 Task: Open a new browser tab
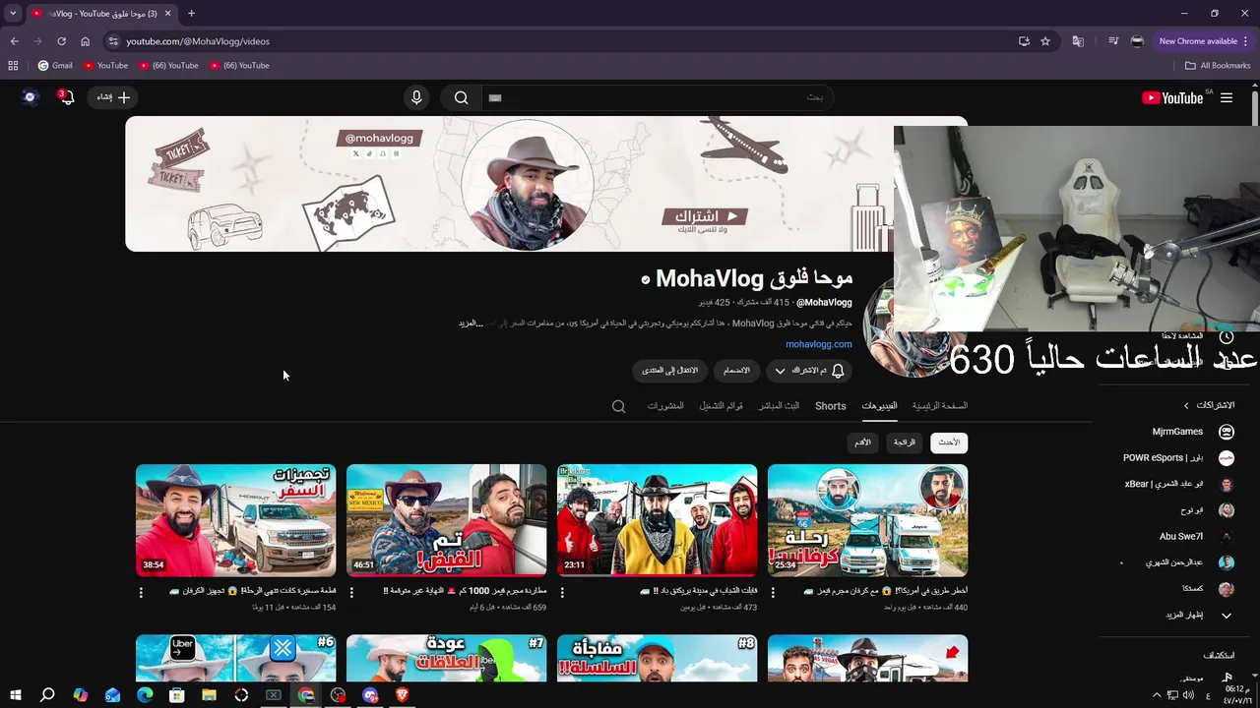pyautogui.click(x=191, y=14)
